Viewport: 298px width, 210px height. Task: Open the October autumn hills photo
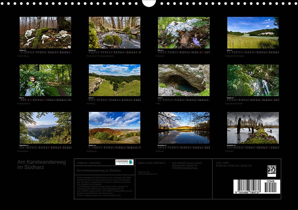114,128
